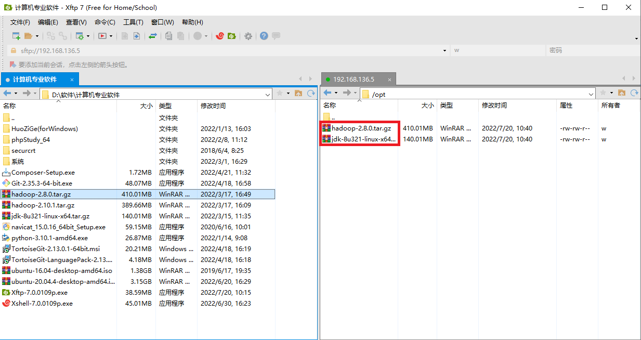Image resolution: width=641 pixels, height=340 pixels.
Task: Click the New Session toolbar icon
Action: [x=16, y=36]
